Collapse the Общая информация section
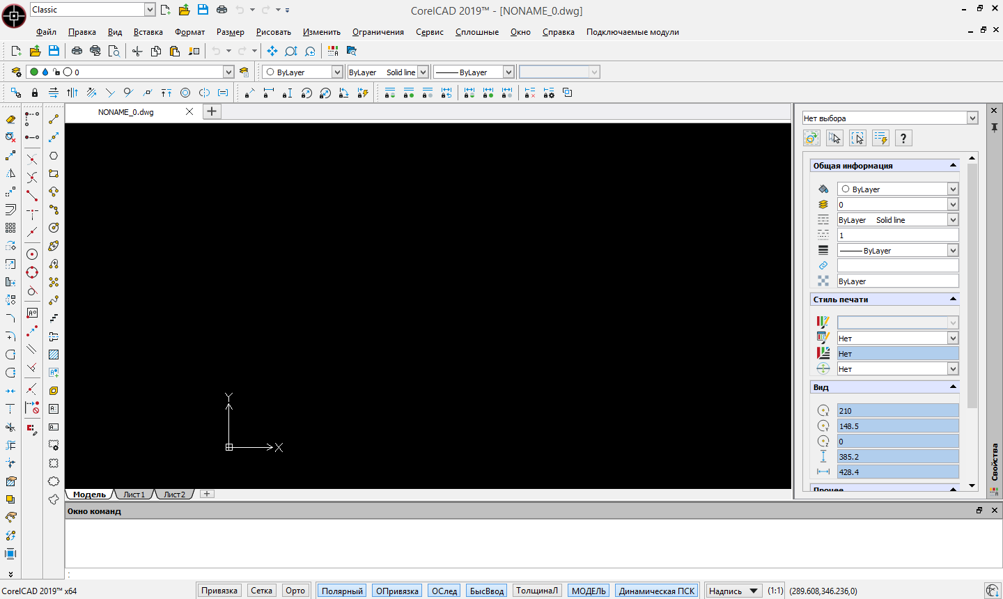 coord(954,165)
